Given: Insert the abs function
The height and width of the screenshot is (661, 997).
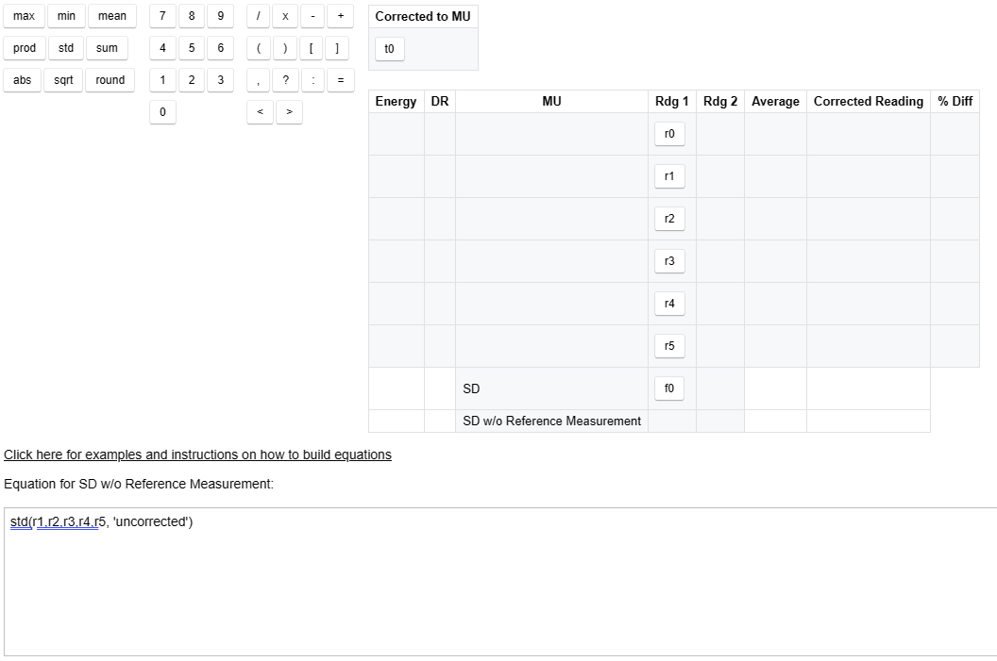Looking at the screenshot, I should click(x=22, y=80).
